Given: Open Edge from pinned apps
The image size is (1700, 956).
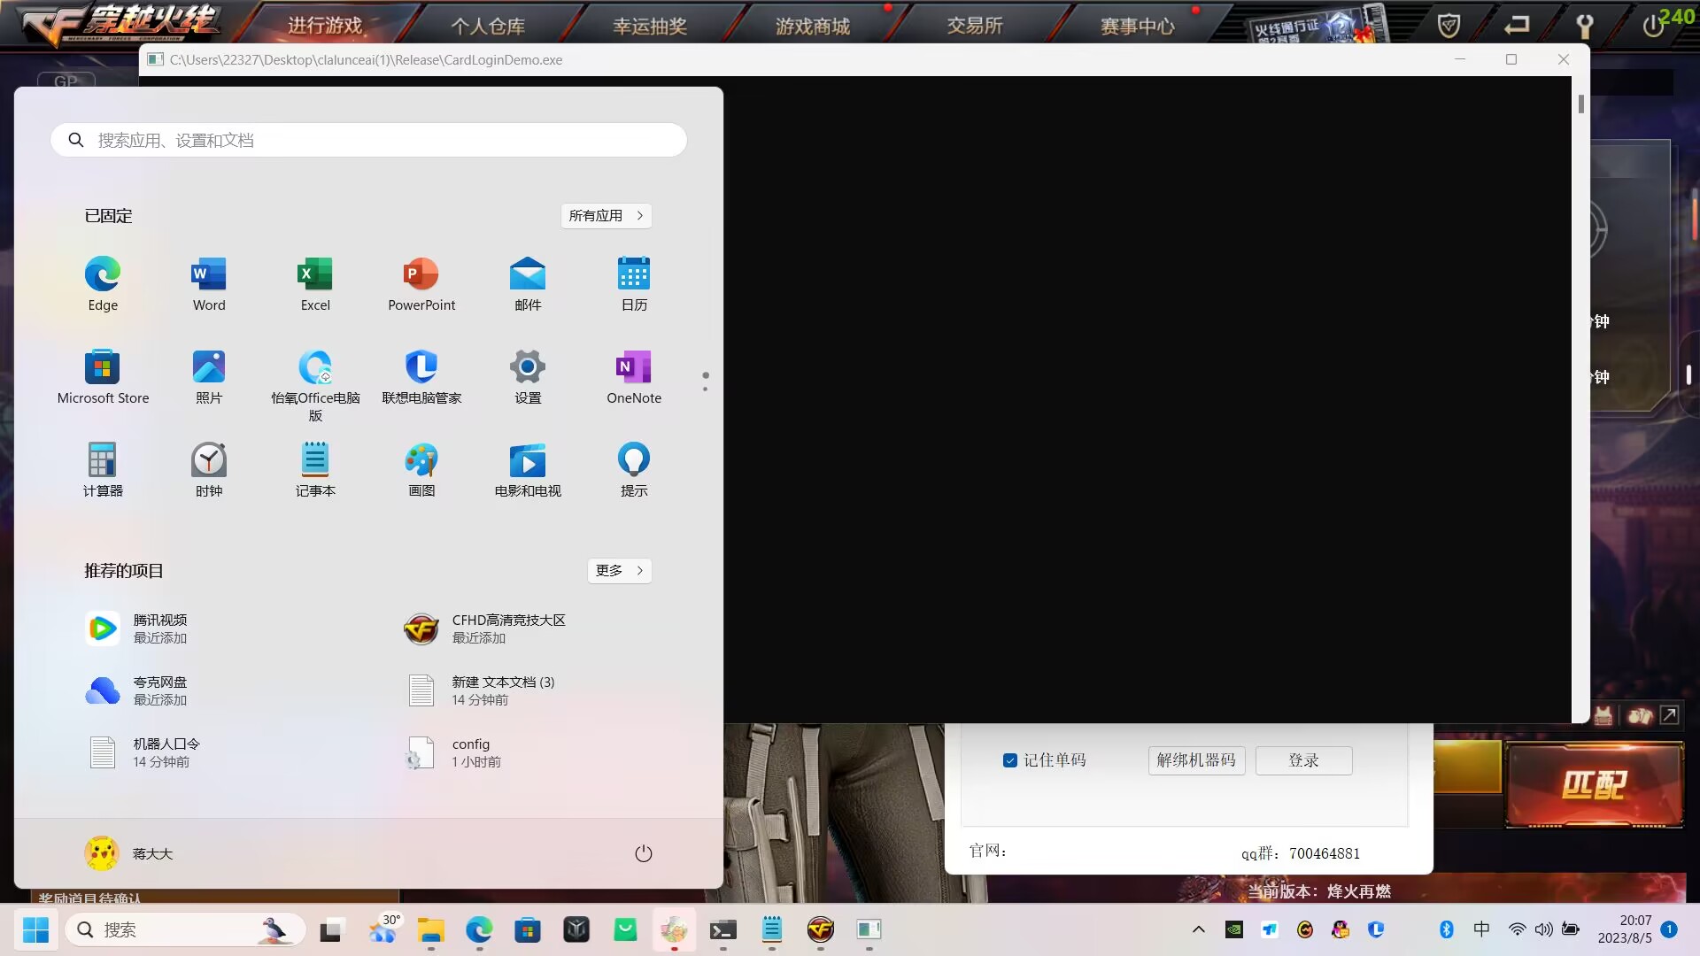Looking at the screenshot, I should point(103,284).
